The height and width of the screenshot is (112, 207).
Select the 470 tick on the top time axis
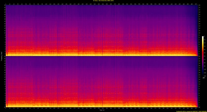pos(196,4)
